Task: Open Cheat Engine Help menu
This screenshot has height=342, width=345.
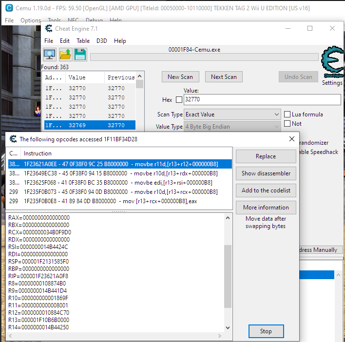Action: coord(120,41)
